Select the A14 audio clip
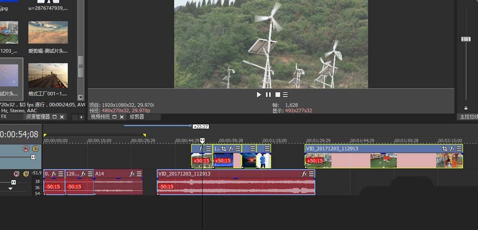 coord(118,182)
